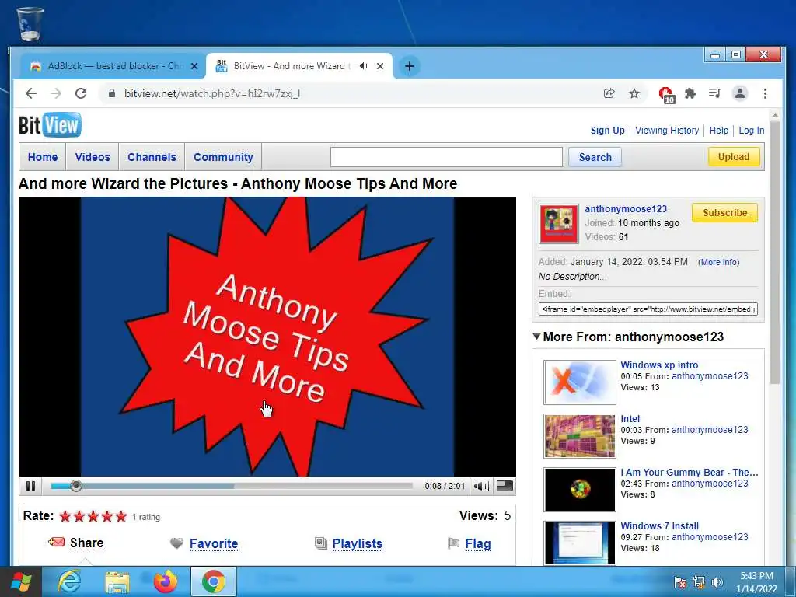Launch Internet Explorer from taskbar
The image size is (796, 597).
69,581
